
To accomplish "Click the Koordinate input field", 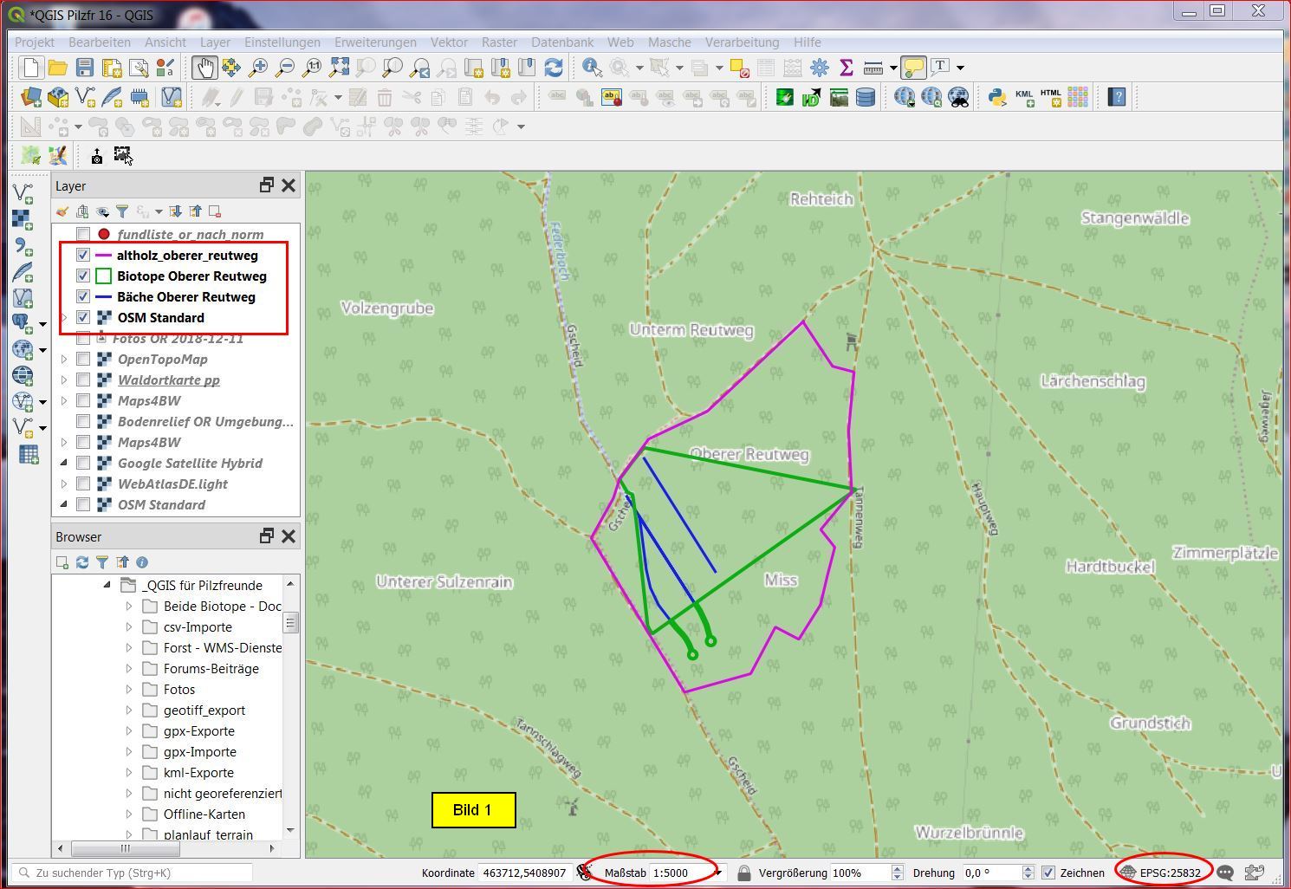I will (x=524, y=873).
